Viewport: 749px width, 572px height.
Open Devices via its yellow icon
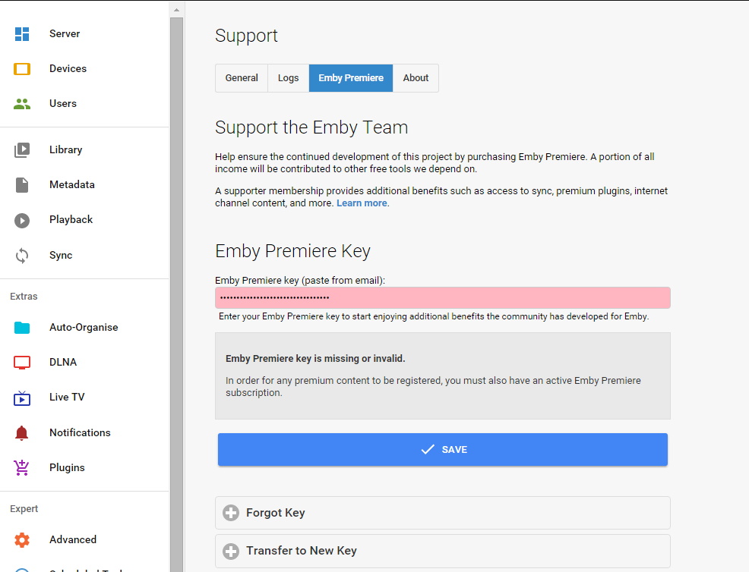pyautogui.click(x=22, y=69)
